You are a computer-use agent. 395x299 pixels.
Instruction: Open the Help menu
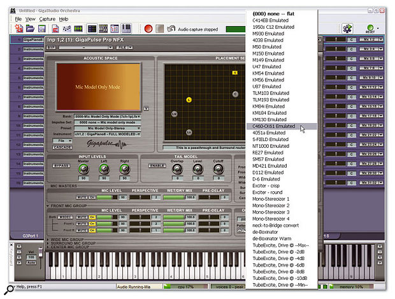coord(64,19)
